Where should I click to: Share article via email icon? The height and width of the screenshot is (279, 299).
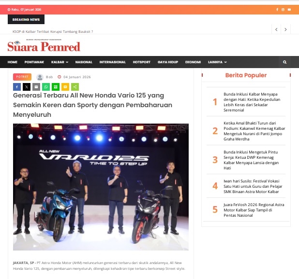(36, 87)
